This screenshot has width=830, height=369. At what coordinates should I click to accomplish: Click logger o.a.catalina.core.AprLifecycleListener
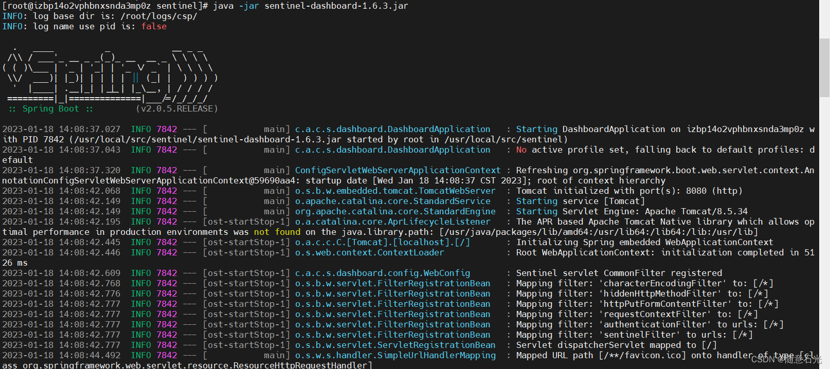(393, 222)
